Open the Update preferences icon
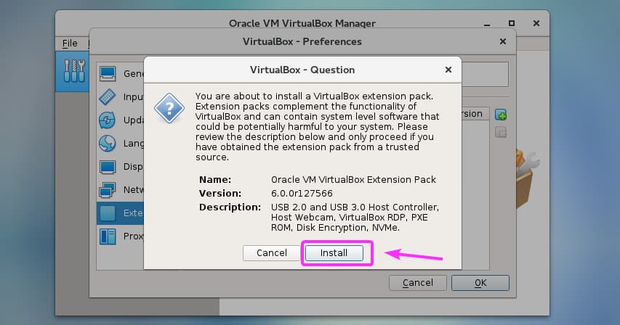 coord(108,120)
